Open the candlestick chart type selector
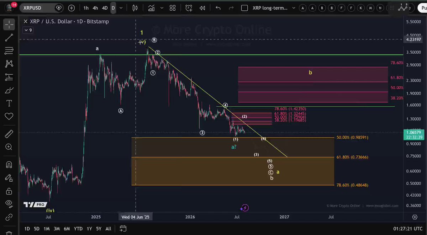The image size is (427, 235). click(x=135, y=8)
